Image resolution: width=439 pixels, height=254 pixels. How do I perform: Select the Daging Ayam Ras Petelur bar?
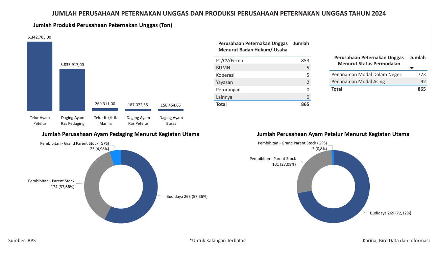pos(138,110)
